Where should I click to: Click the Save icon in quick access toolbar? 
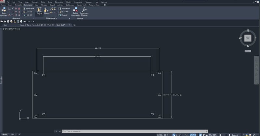coord(8,21)
